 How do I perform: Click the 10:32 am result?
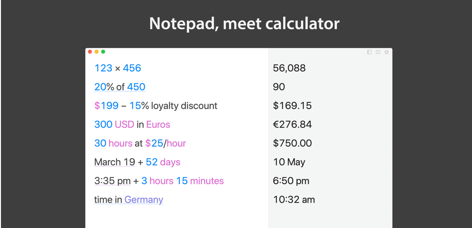pos(294,199)
